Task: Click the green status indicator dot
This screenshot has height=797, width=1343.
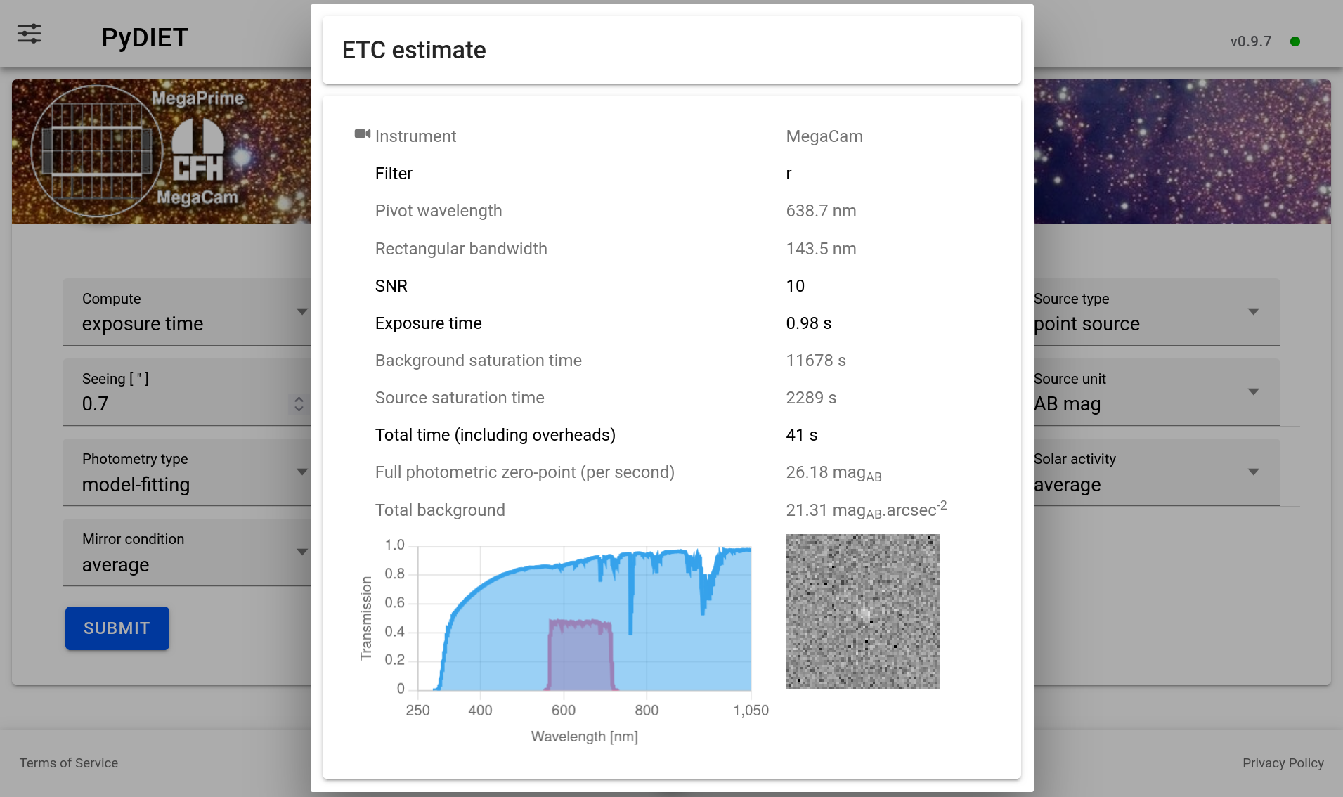Action: [1295, 41]
